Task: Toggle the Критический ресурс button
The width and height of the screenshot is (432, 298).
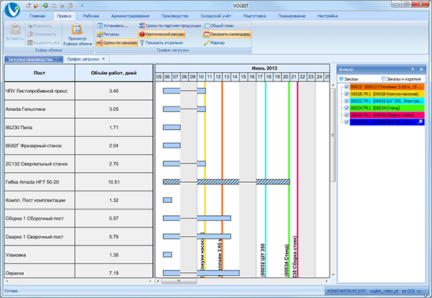Action: pyautogui.click(x=162, y=34)
